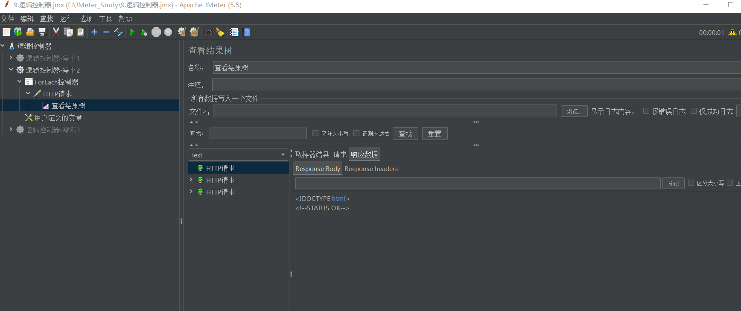Click the 名称 input field
The height and width of the screenshot is (311, 741).
477,68
